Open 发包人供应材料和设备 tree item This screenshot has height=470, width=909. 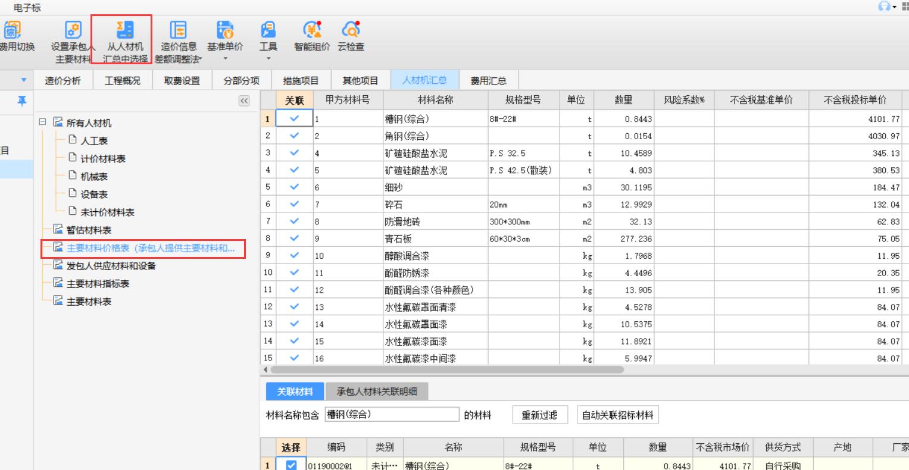[111, 266]
